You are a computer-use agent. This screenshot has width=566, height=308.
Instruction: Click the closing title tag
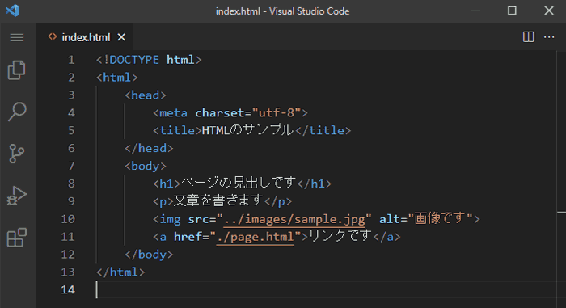point(323,130)
